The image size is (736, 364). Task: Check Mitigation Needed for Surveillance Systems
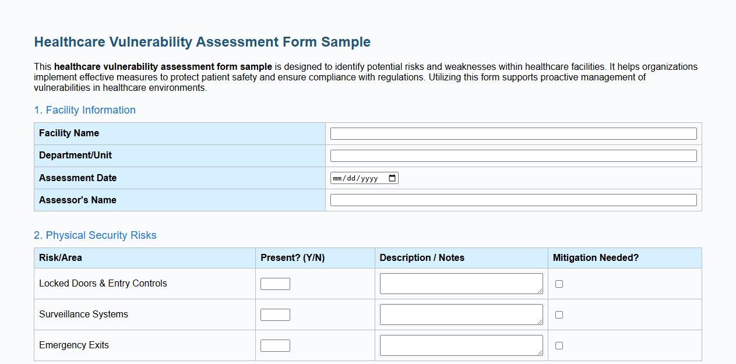click(559, 314)
